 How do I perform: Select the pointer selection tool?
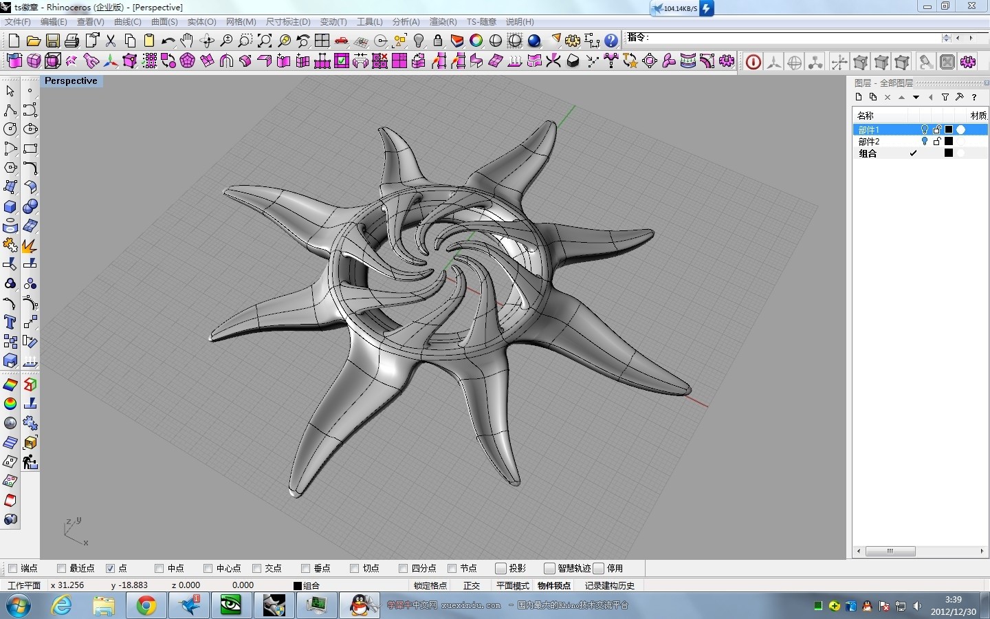(10, 90)
